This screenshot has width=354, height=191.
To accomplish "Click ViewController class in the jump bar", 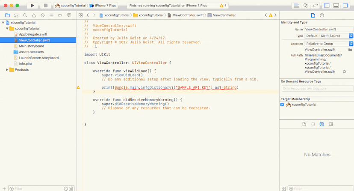I will click(222, 15).
